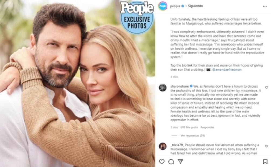Open the @amandaefriedman mention link

point(227,69)
